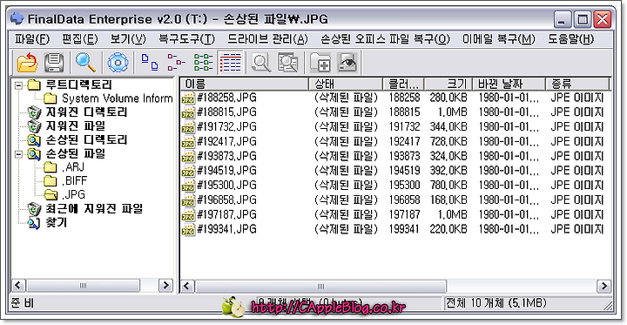The height and width of the screenshot is (325, 627).
Task: Open the 파일(F) menu
Action: click(x=32, y=39)
